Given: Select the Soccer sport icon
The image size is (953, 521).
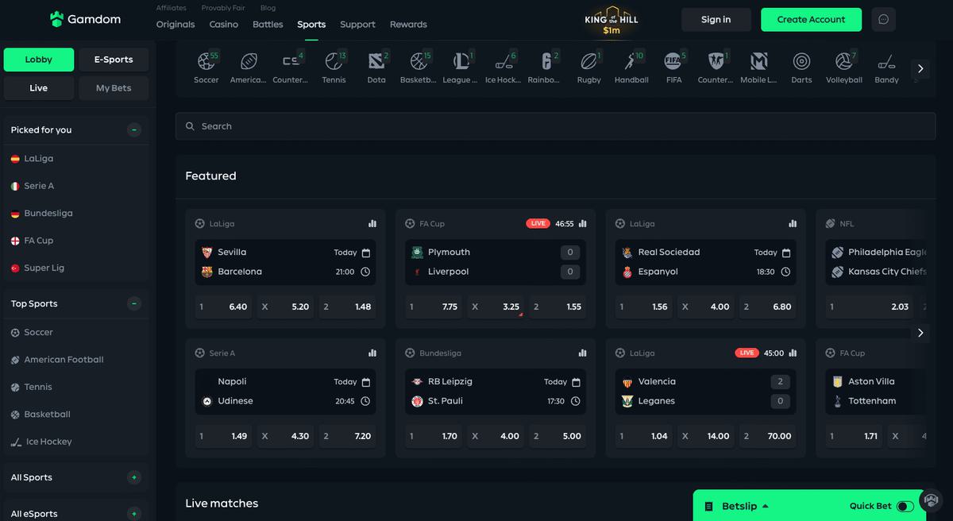Looking at the screenshot, I should pos(206,62).
